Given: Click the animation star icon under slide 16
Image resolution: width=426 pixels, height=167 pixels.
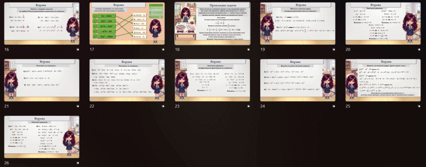Looking at the screenshot, I should (x=77, y=50).
